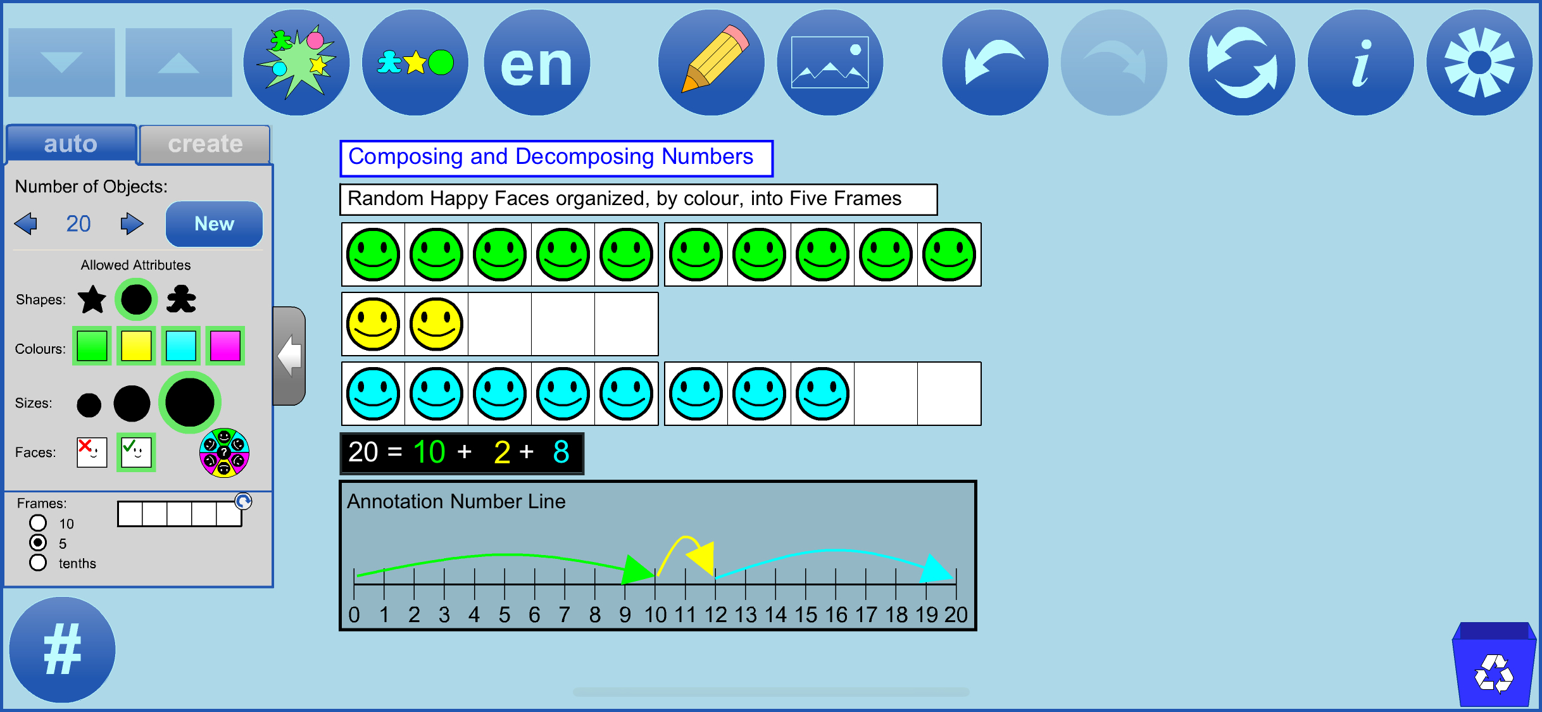Increase number of objects with right arrow

pyautogui.click(x=132, y=223)
